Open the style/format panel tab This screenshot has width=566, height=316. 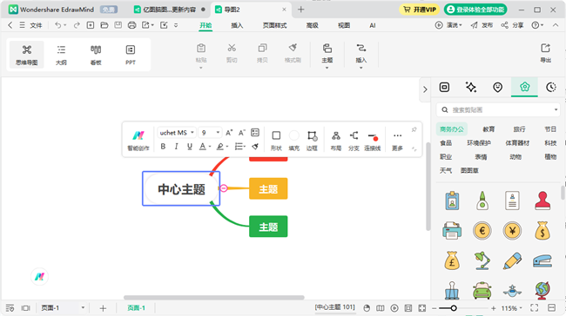tap(444, 87)
